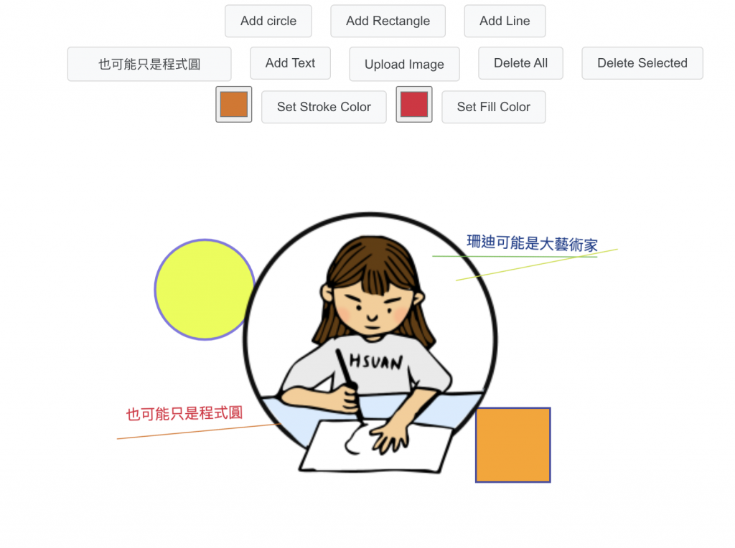Viewport: 735px width, 548px height.
Task: Select the blue text 珊迪可能是大藝術家
Action: 532,243
